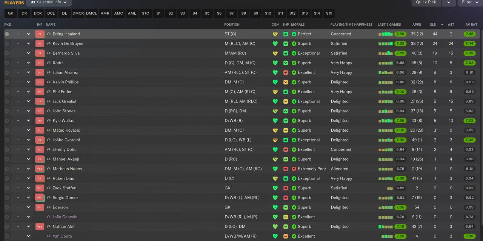This screenshot has height=241, width=483.
Task: Toggle the picked tick for Kevin De Bruyne
Action: (7, 44)
